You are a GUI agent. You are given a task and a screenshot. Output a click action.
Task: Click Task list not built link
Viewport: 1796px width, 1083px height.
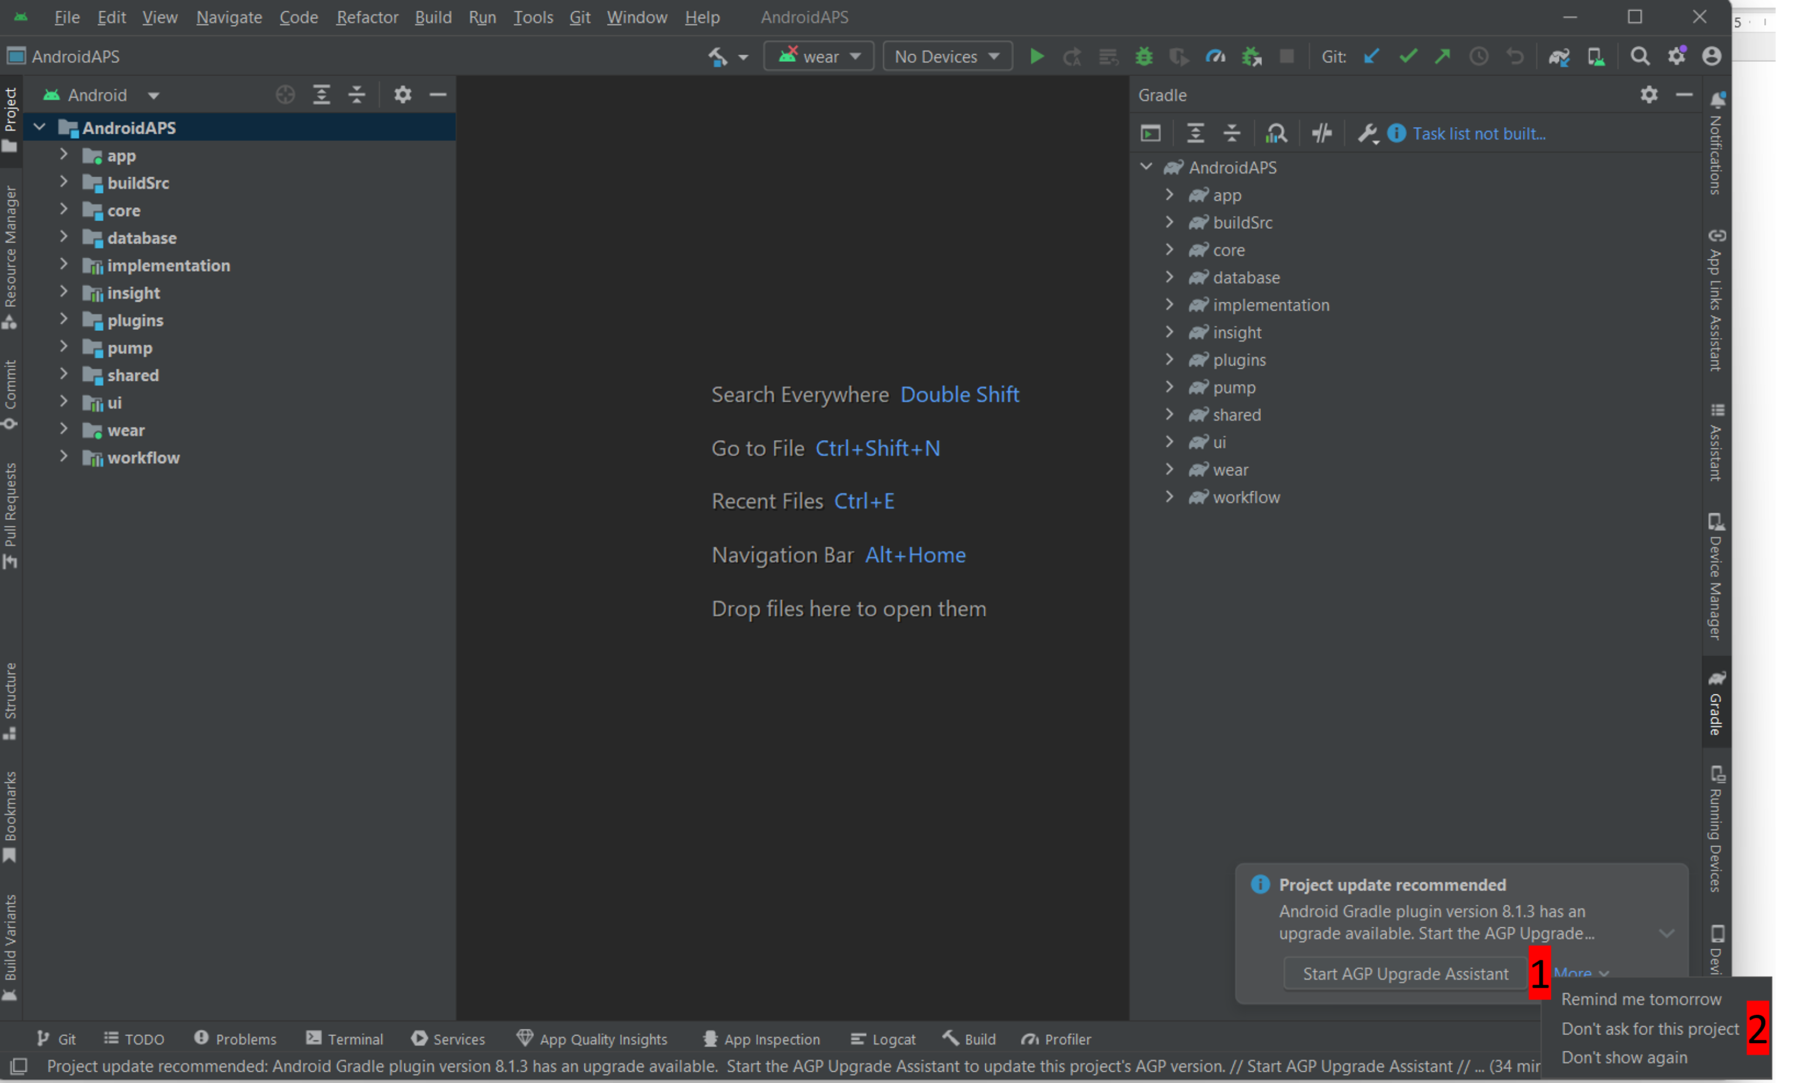tap(1479, 133)
